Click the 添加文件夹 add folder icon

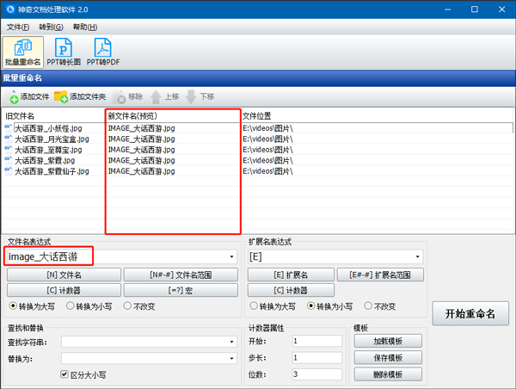(61, 97)
